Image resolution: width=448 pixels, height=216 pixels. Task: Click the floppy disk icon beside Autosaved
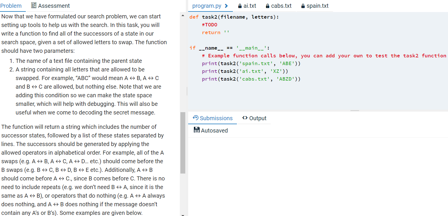pyautogui.click(x=197, y=130)
